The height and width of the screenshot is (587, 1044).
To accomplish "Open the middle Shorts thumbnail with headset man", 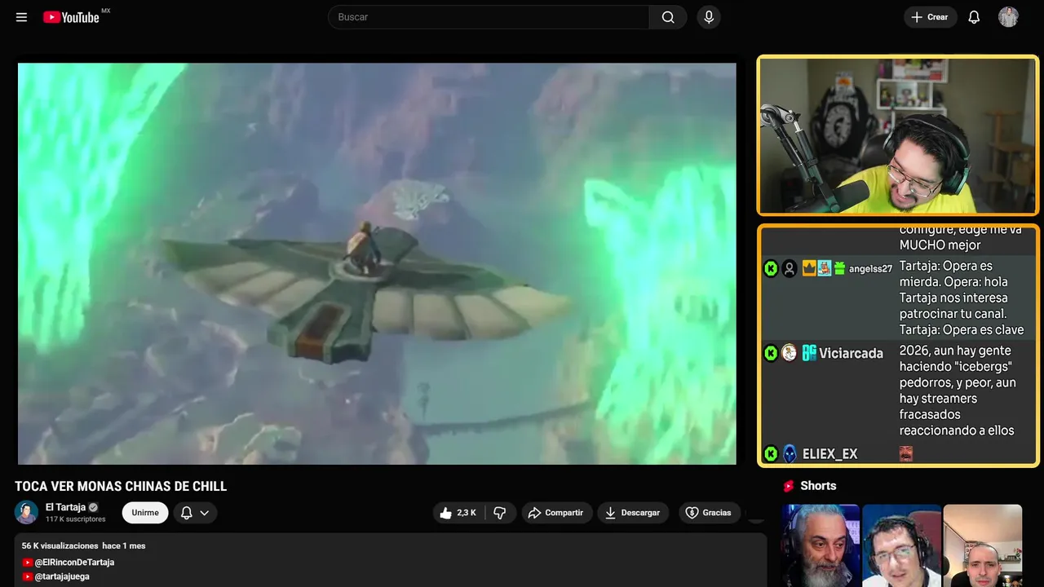I will tap(901, 545).
